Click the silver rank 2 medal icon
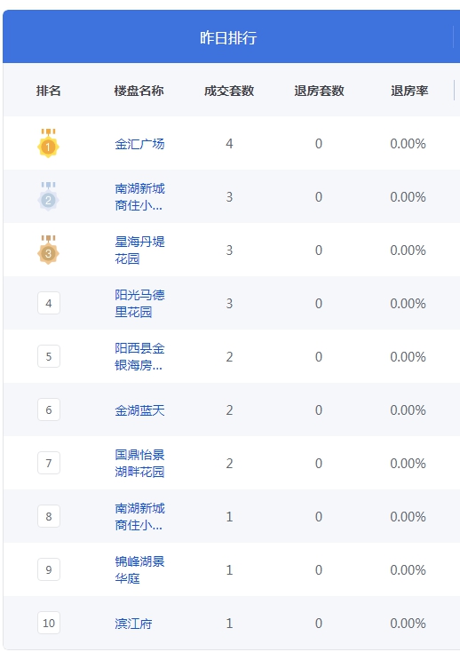Viewport: 460px width, 652px height. (x=48, y=196)
